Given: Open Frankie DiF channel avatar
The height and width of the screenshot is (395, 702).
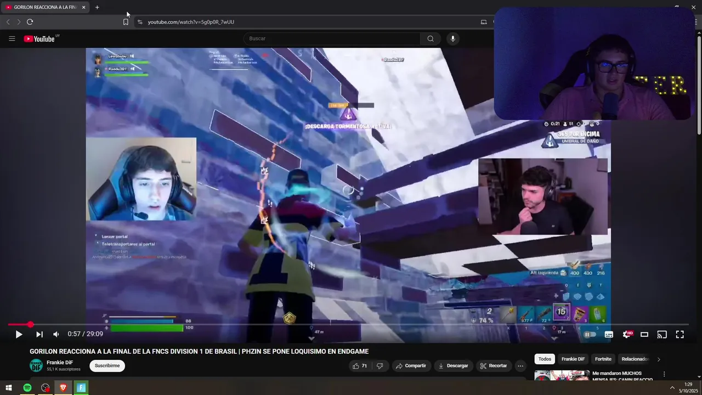Looking at the screenshot, I should (36, 365).
